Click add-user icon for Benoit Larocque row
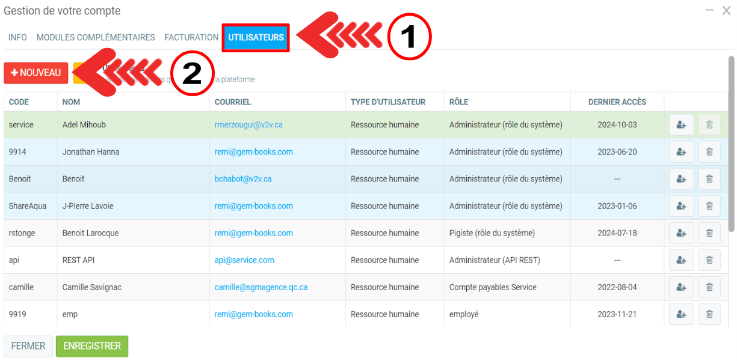Viewport: 737px width, 361px height. click(681, 233)
